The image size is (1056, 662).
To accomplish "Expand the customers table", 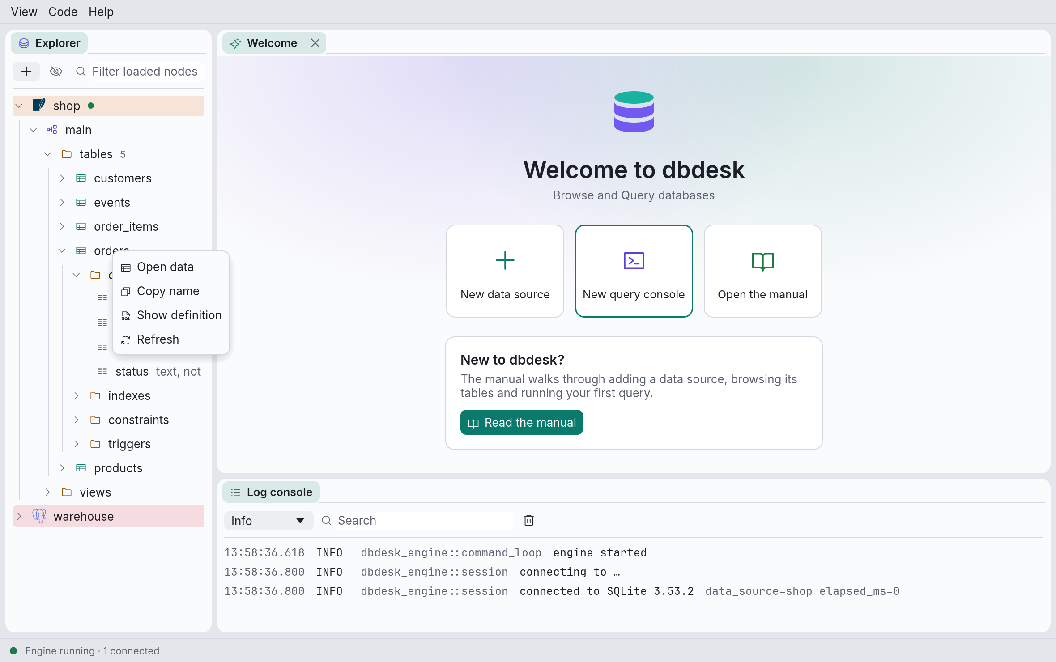I will 62,178.
